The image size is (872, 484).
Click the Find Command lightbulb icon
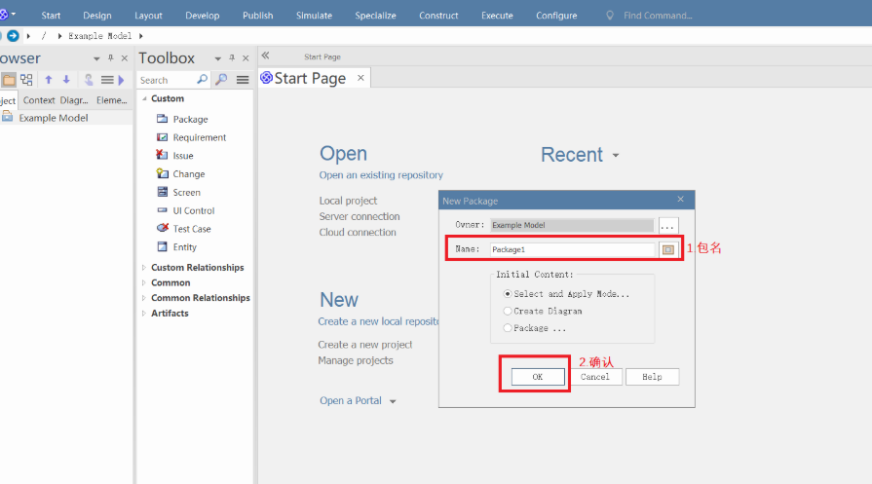610,15
